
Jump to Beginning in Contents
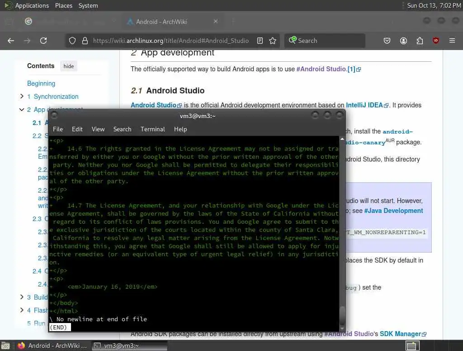click(x=41, y=83)
